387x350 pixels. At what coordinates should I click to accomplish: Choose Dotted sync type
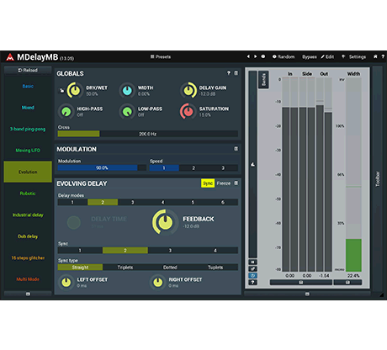(x=170, y=268)
